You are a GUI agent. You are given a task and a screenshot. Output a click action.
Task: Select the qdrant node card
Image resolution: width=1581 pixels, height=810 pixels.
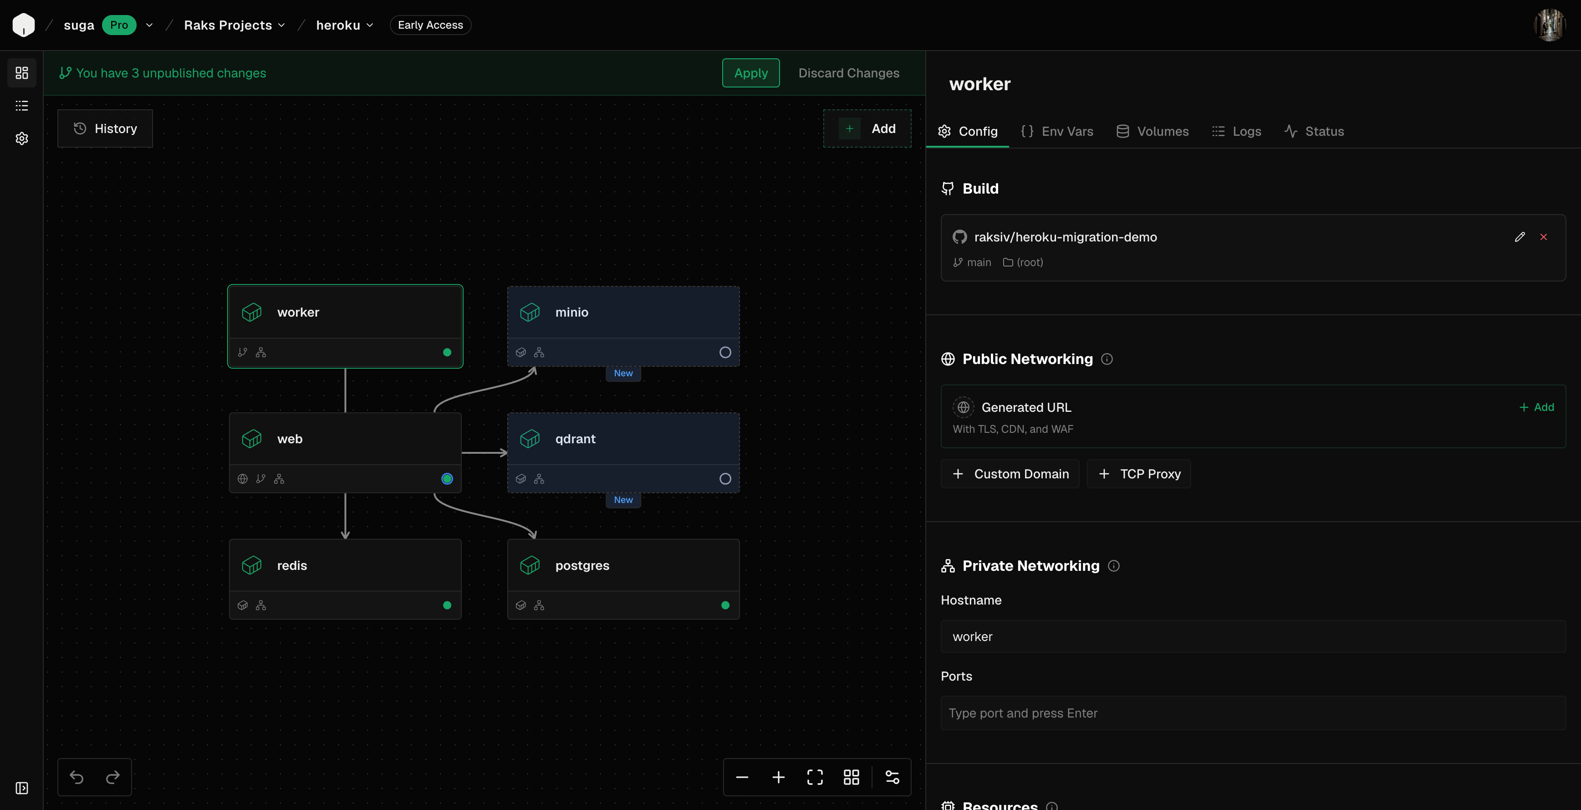[x=623, y=452]
